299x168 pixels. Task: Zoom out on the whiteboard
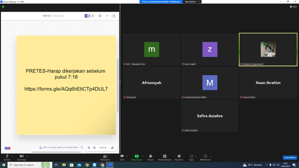(x=89, y=148)
